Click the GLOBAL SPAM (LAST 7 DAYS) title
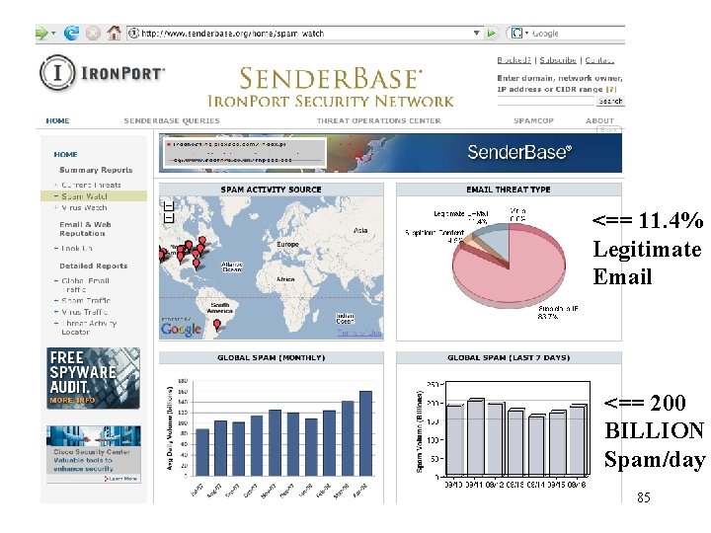This screenshot has height=533, width=711. pos(509,357)
